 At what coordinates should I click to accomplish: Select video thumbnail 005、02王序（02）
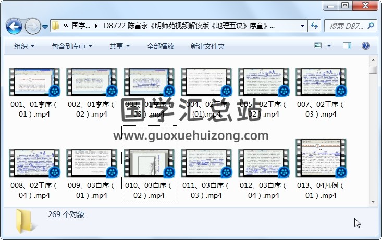(x=264, y=82)
